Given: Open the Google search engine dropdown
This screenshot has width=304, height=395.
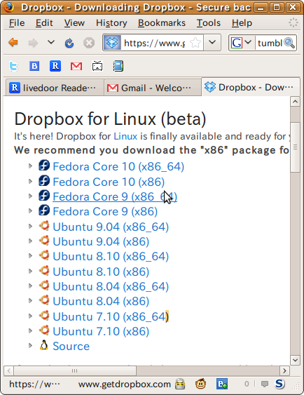Looking at the screenshot, I should point(241,43).
